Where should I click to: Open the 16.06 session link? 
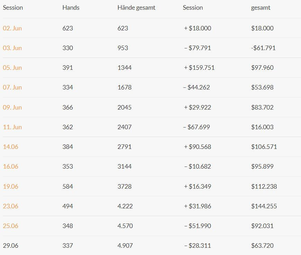[11, 167]
